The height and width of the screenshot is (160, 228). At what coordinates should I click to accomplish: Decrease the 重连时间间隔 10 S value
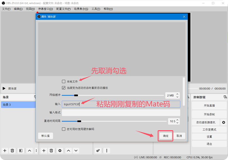click(x=177, y=123)
